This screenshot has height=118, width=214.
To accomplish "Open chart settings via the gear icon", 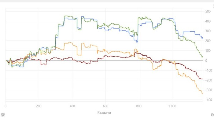I will 3,115.
